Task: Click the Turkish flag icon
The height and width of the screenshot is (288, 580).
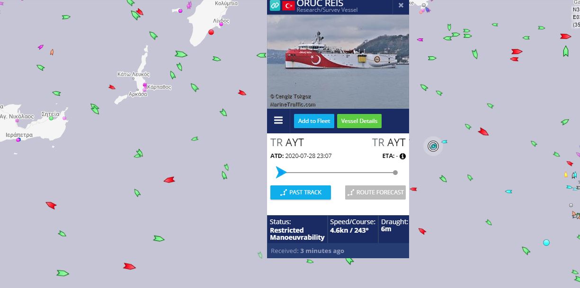Action: pyautogui.click(x=288, y=6)
